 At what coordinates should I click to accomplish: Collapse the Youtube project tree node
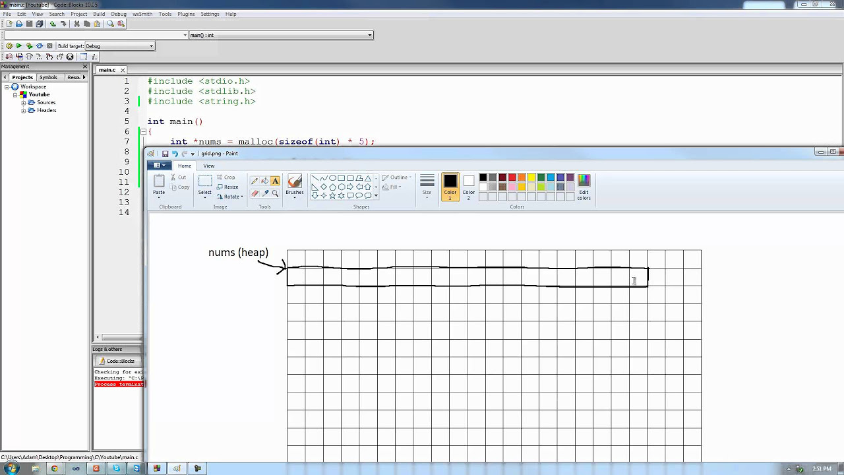[15, 94]
